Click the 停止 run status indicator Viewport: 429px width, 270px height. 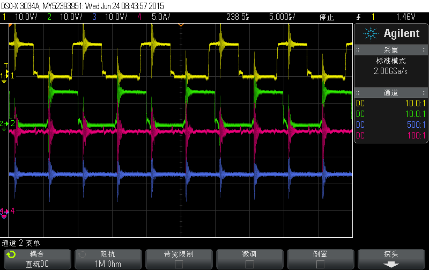coord(327,17)
